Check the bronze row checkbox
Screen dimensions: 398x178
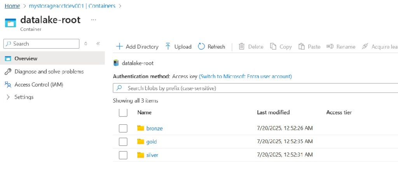click(123, 128)
